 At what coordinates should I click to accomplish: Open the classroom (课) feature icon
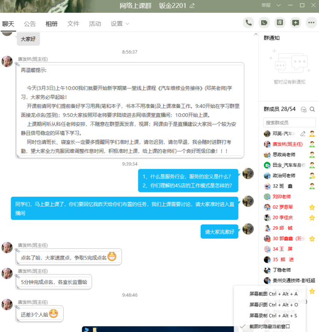280,23
